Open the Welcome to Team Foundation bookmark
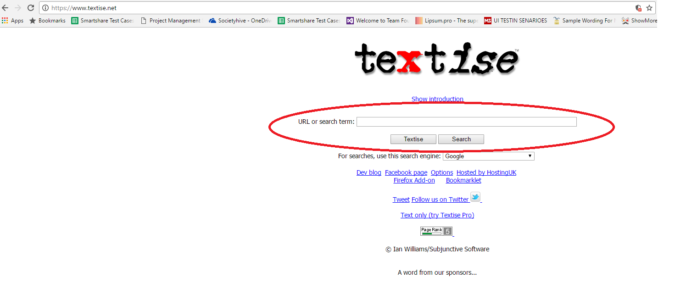This screenshot has width=675, height=283. tap(378, 21)
